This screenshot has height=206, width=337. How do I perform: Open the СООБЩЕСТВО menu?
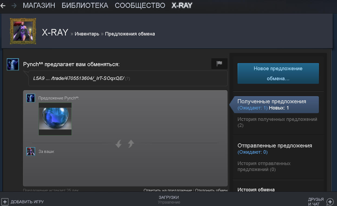[x=140, y=5]
